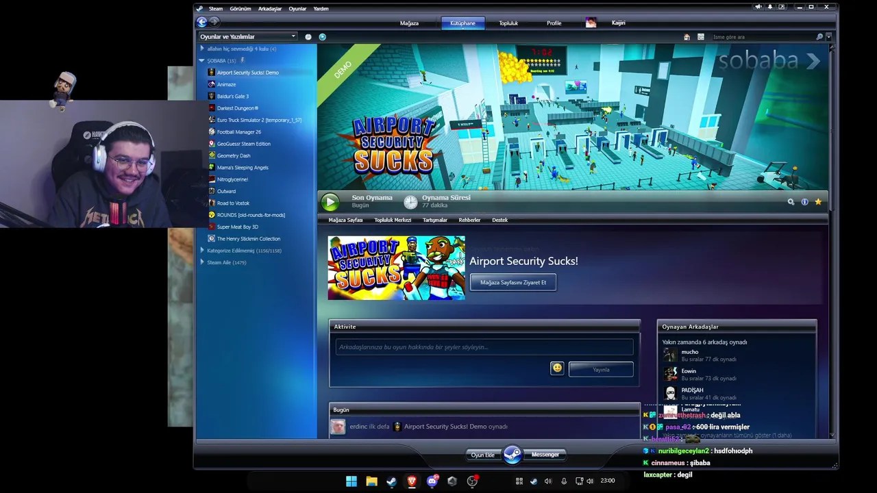Screen dimensions: 877x493
Task: Click the green Play button for the game
Action: (330, 201)
